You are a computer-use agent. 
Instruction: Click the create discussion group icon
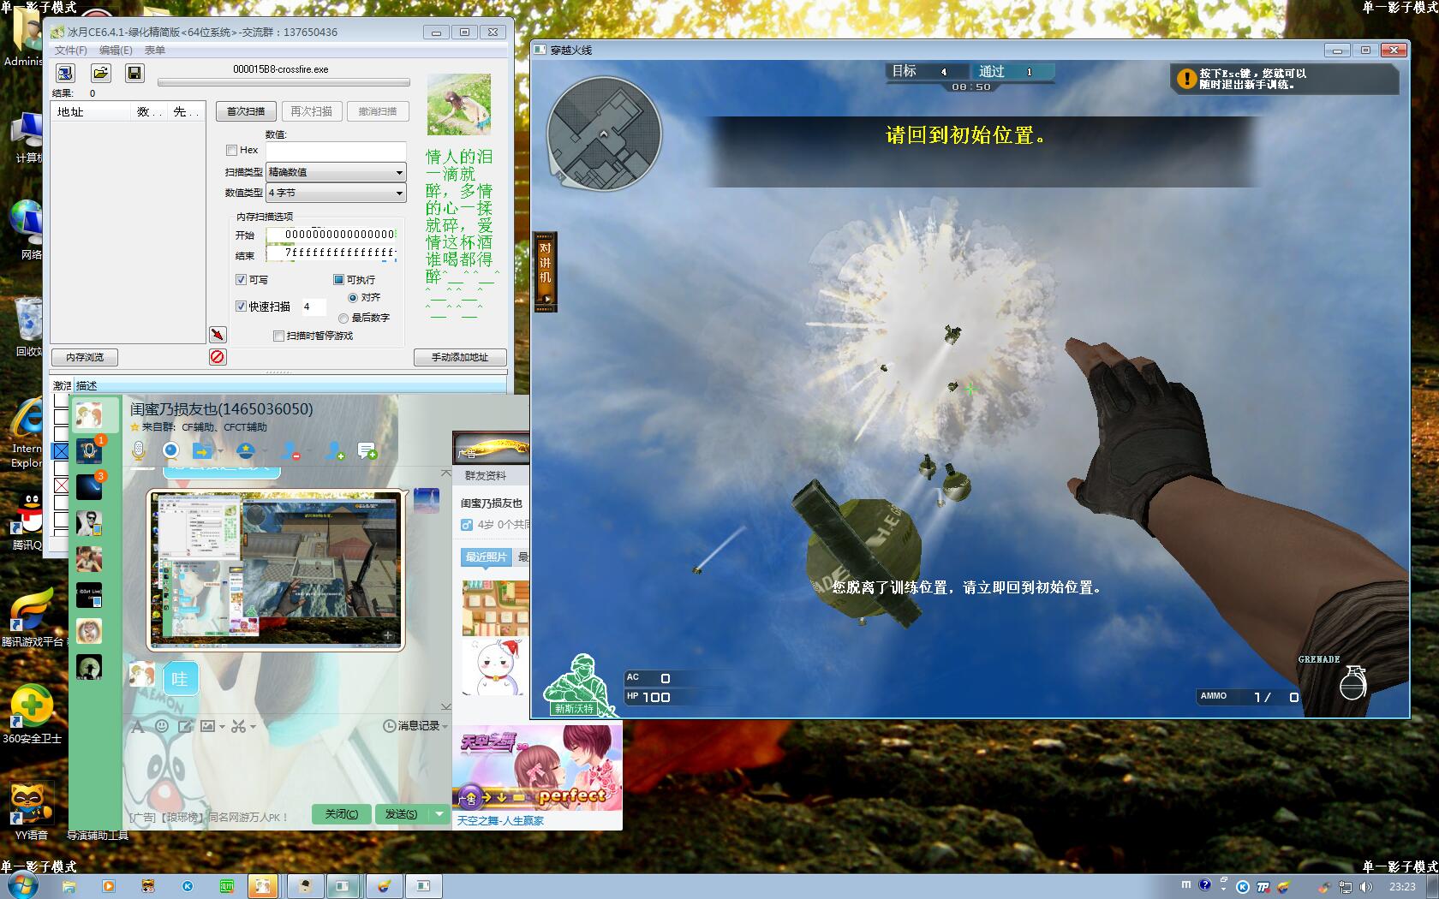pyautogui.click(x=367, y=450)
